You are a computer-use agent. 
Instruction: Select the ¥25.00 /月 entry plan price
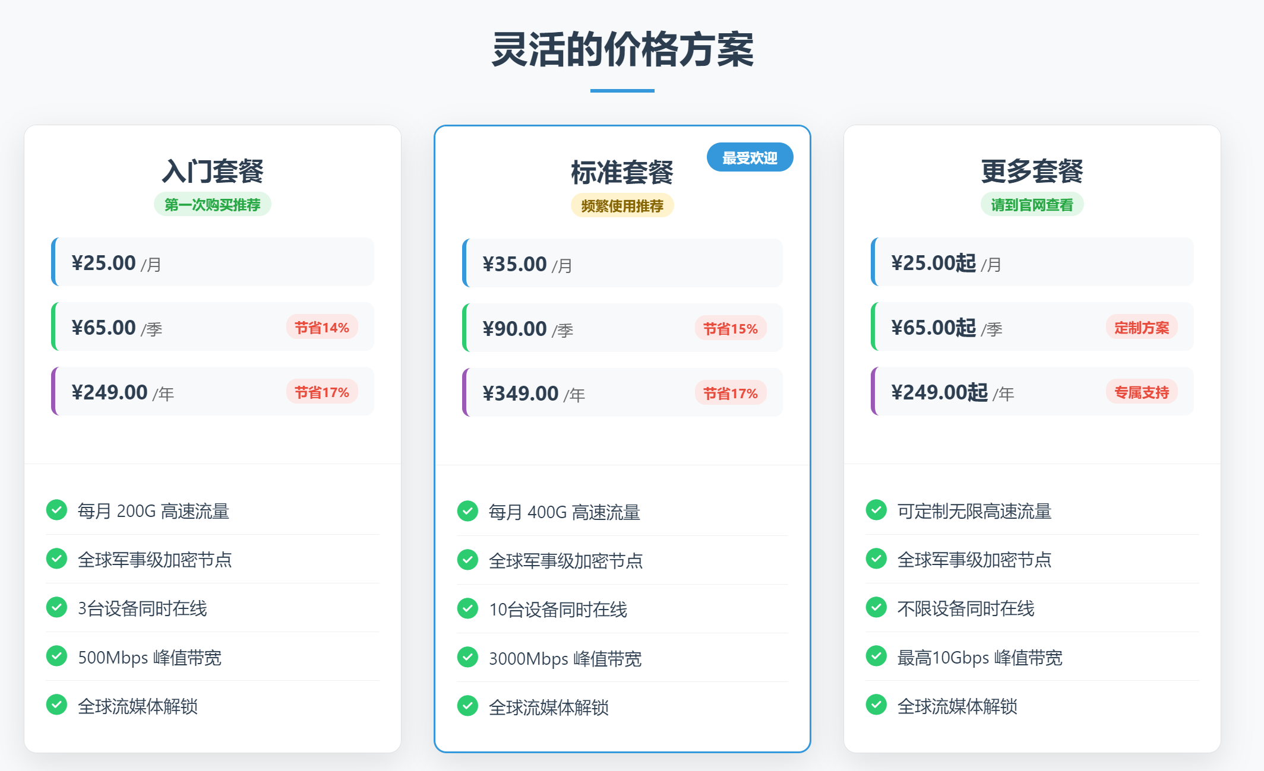coord(213,262)
